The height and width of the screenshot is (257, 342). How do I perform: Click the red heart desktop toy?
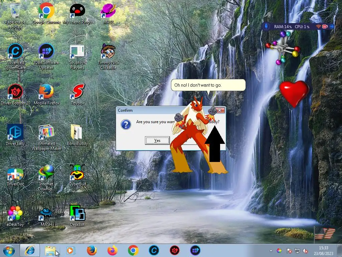click(294, 94)
